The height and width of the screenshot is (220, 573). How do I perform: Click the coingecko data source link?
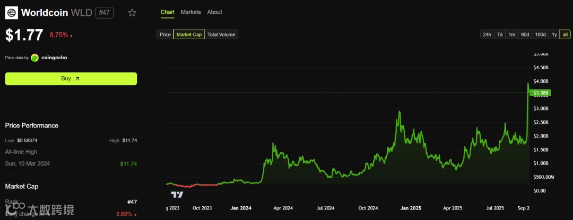[54, 58]
